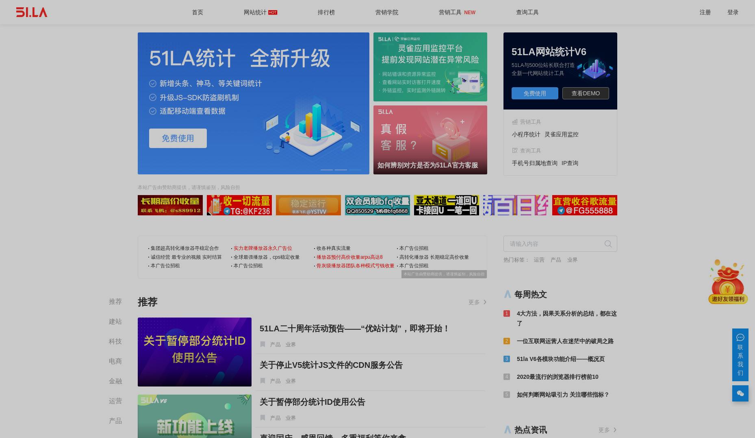This screenshot has height=438, width=755.
Task: Open 灵雀应用监控 link in tools panel
Action: [561, 134]
